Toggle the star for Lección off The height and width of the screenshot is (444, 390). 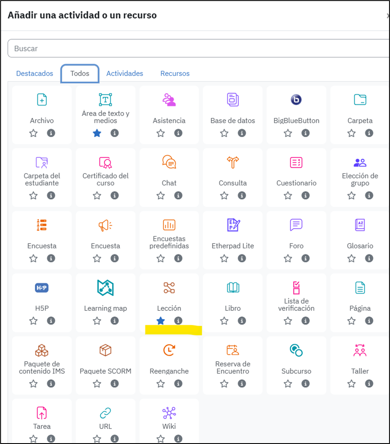[x=161, y=321]
